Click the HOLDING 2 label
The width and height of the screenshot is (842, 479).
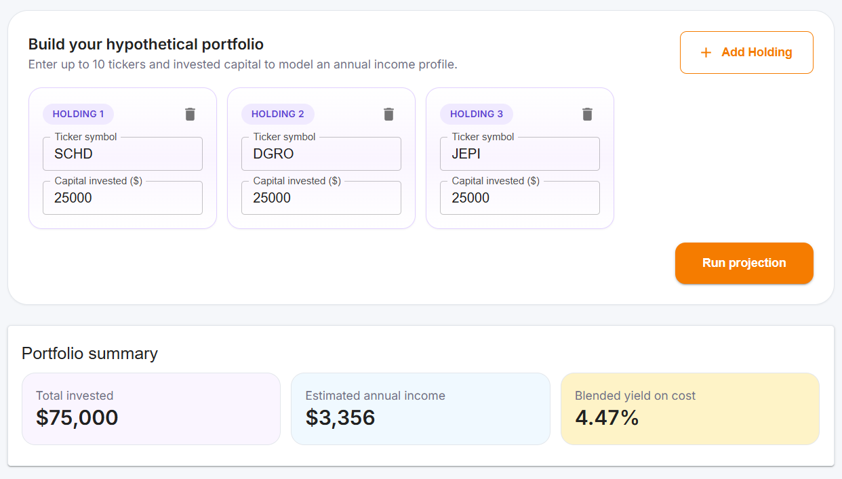point(277,114)
